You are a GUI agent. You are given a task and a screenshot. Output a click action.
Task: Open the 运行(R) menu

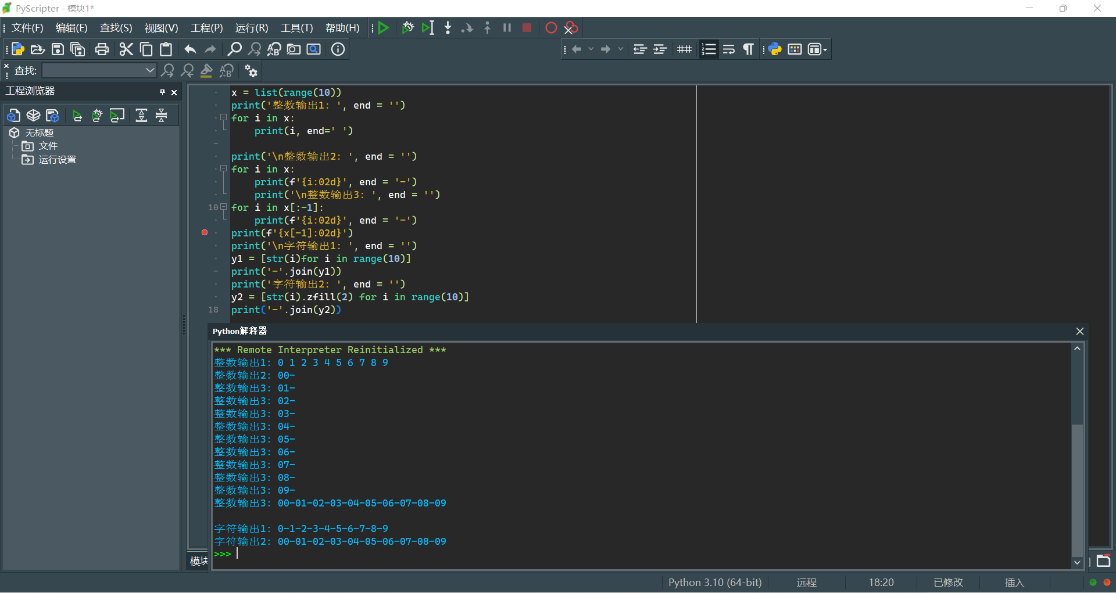pos(251,28)
